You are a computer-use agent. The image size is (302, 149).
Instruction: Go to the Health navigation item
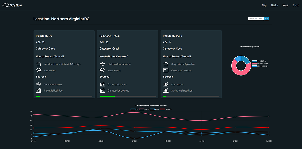(274, 6)
